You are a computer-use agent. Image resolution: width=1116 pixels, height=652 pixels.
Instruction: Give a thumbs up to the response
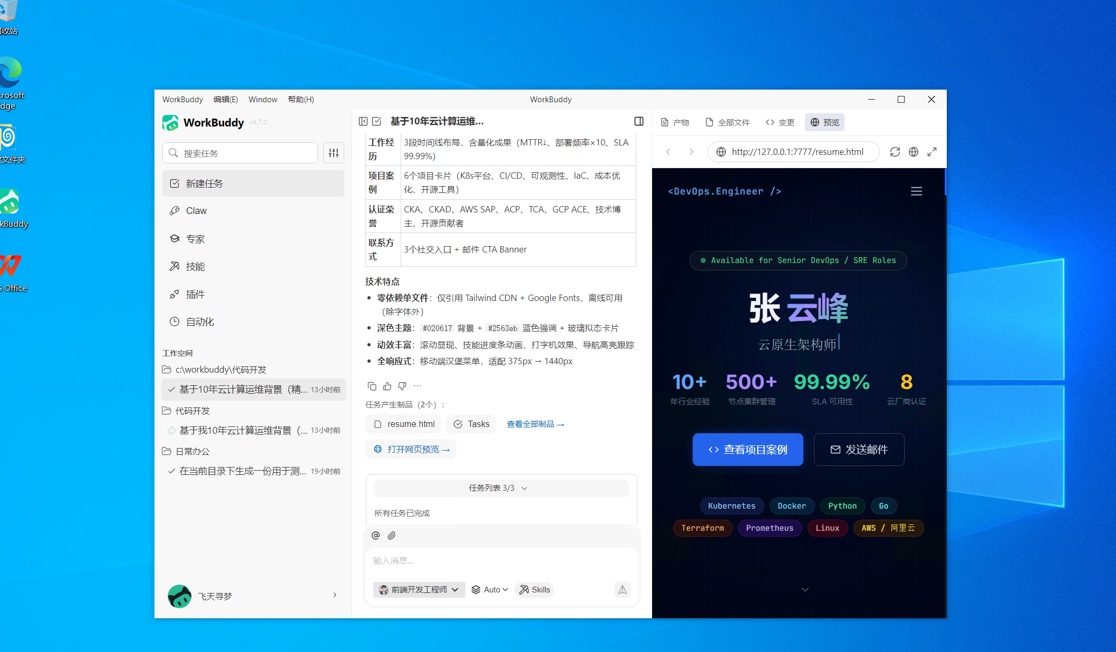387,386
